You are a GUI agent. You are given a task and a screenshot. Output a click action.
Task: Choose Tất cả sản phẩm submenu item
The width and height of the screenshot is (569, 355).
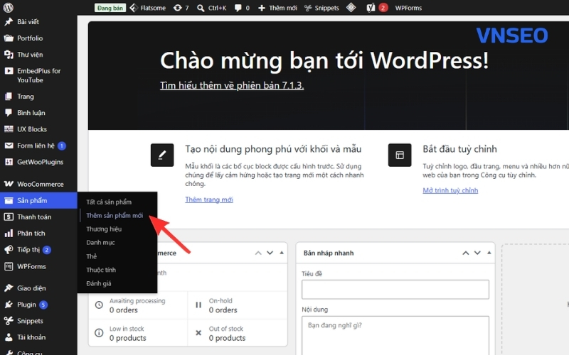pyautogui.click(x=109, y=202)
